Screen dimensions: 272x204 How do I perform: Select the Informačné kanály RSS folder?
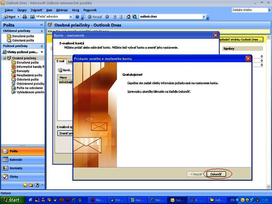pyautogui.click(x=30, y=66)
